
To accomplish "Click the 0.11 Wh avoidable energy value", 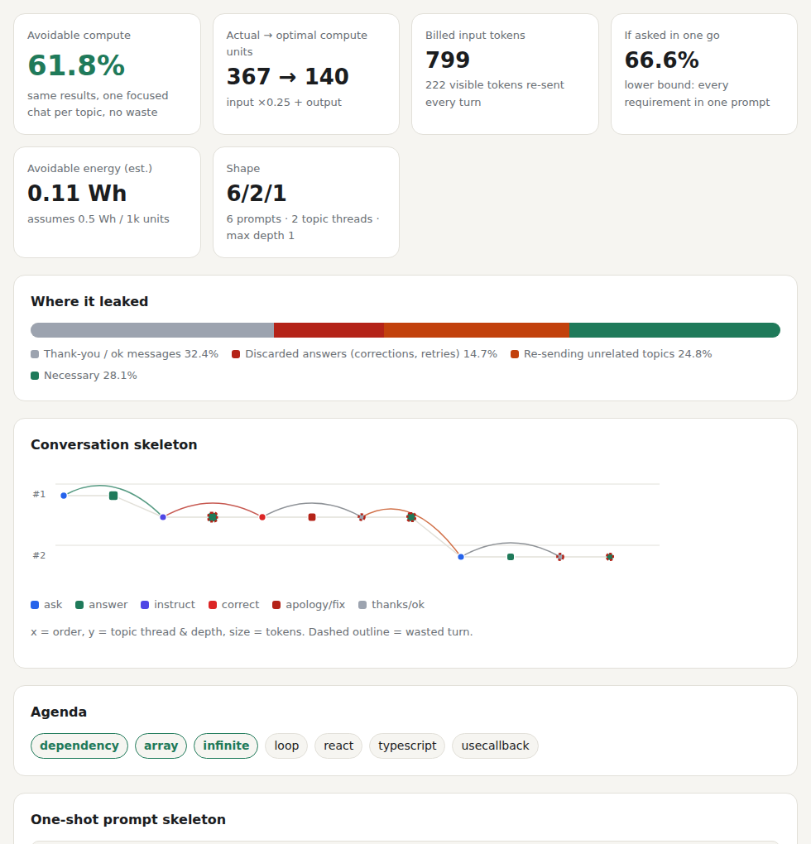I will point(77,194).
